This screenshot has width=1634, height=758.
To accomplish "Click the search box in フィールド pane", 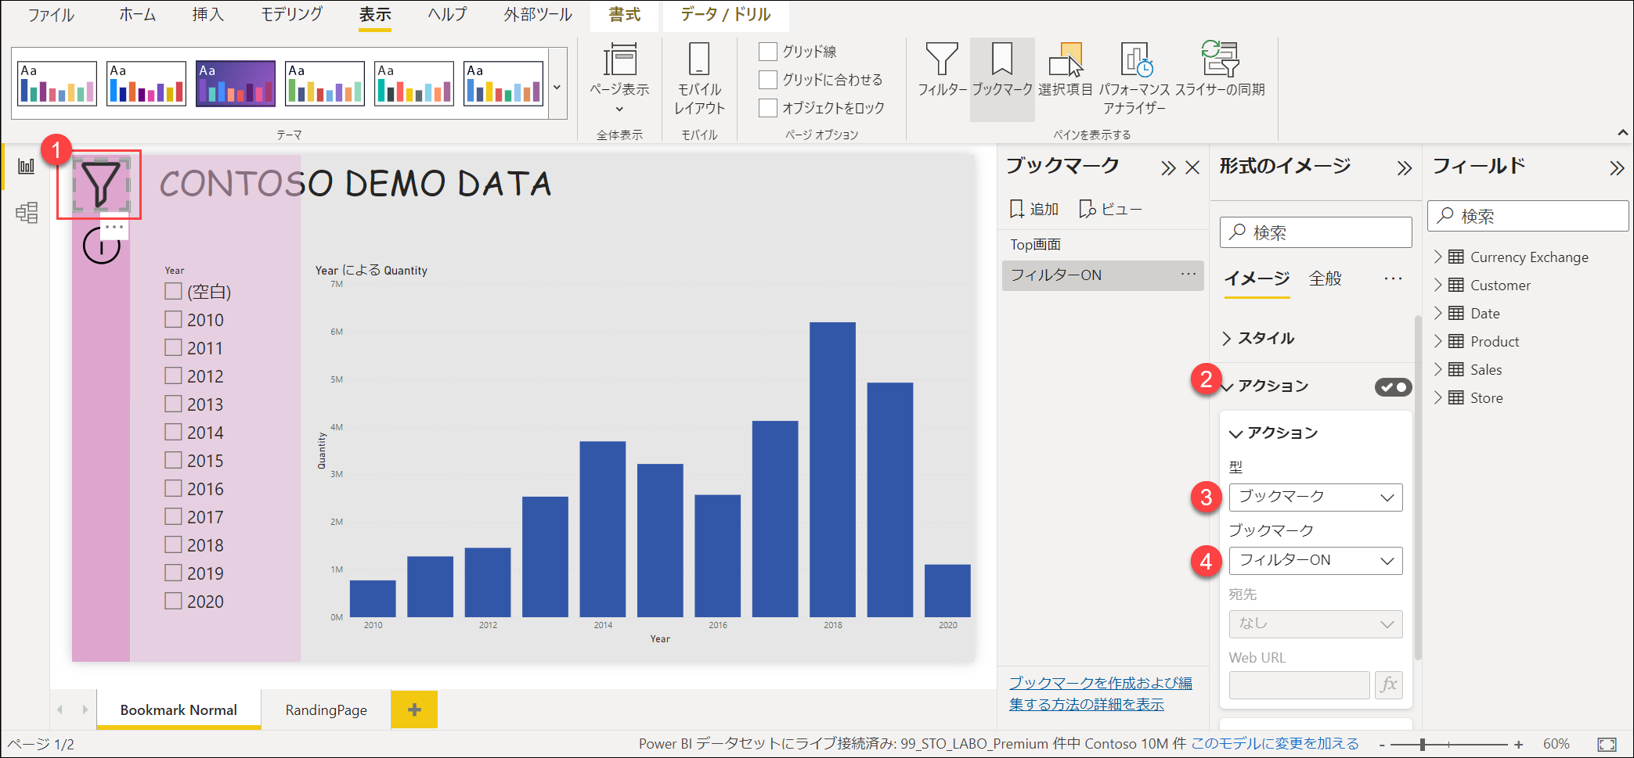I will coord(1528,216).
